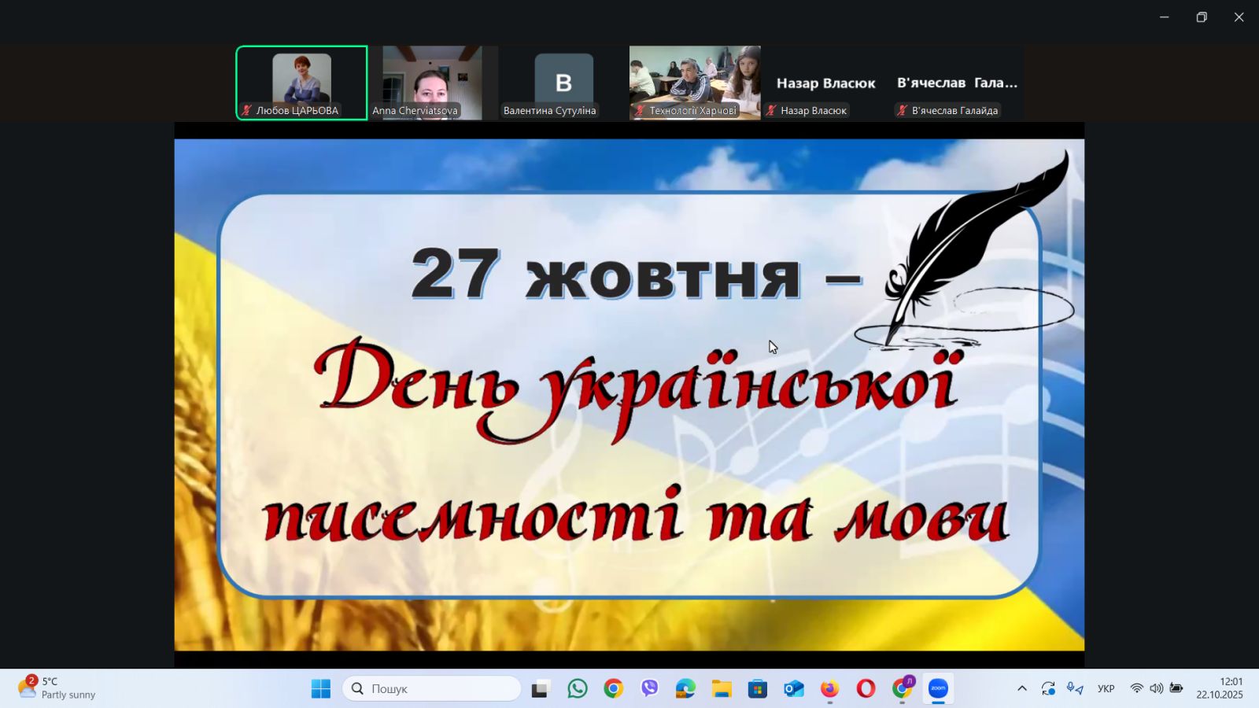Open Viber from the taskbar
This screenshot has width=1259, height=708.
(x=649, y=689)
